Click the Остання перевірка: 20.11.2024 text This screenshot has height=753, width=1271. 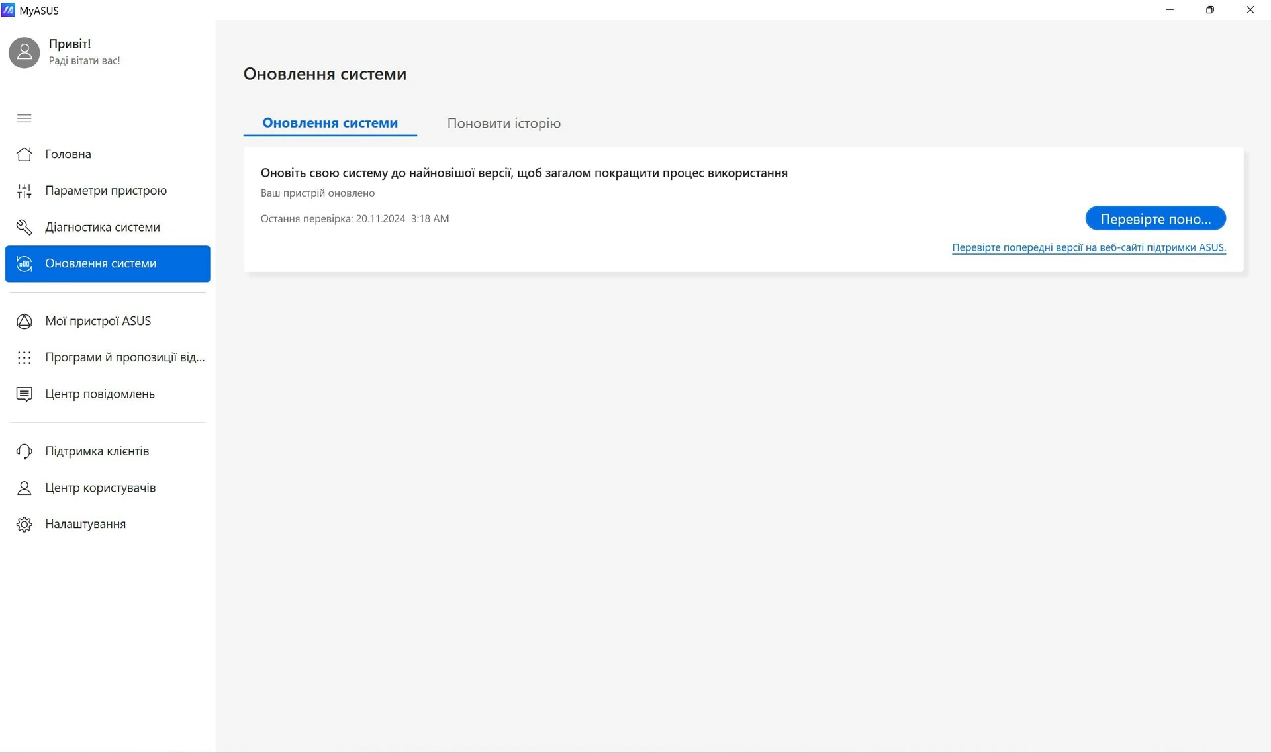tap(355, 218)
